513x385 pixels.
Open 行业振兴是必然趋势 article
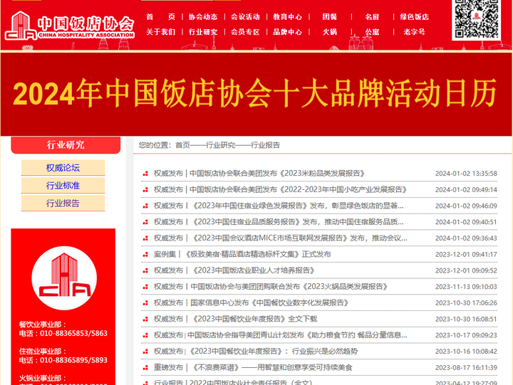coord(256,352)
